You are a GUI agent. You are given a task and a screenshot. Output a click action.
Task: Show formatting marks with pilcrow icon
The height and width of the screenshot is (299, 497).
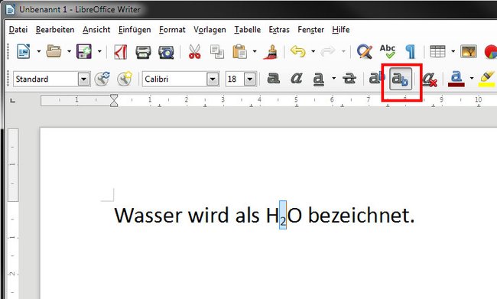410,52
